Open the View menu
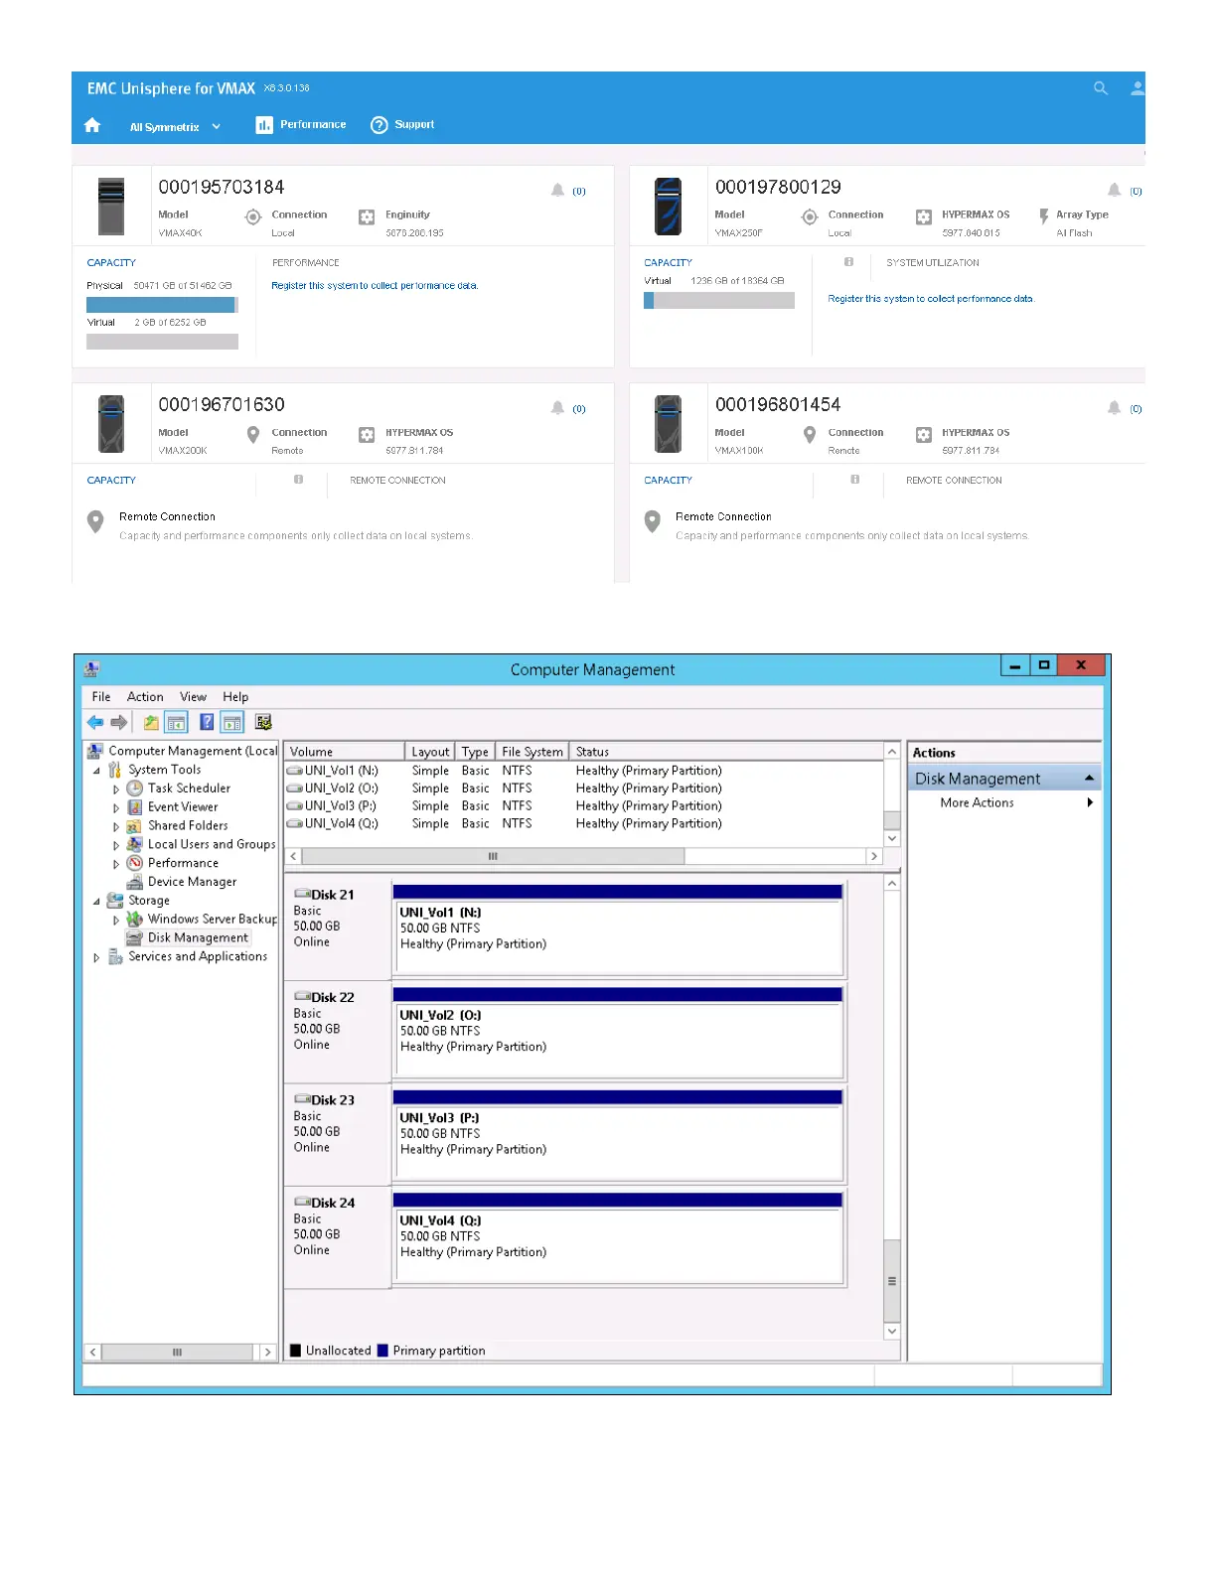 click(x=193, y=697)
